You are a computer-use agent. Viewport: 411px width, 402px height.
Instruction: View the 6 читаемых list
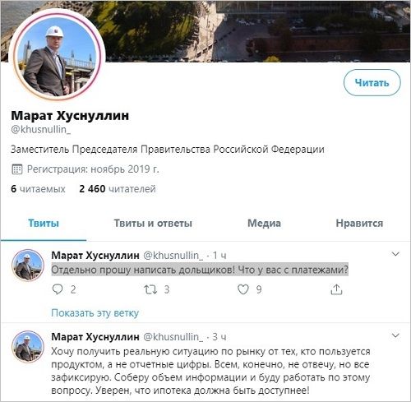[38, 189]
